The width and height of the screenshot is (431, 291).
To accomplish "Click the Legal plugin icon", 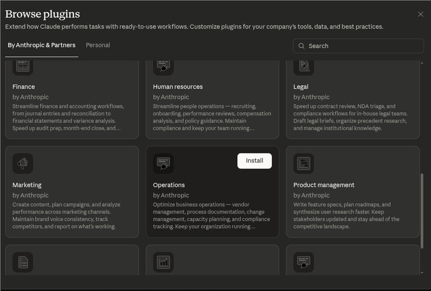I will point(303,66).
